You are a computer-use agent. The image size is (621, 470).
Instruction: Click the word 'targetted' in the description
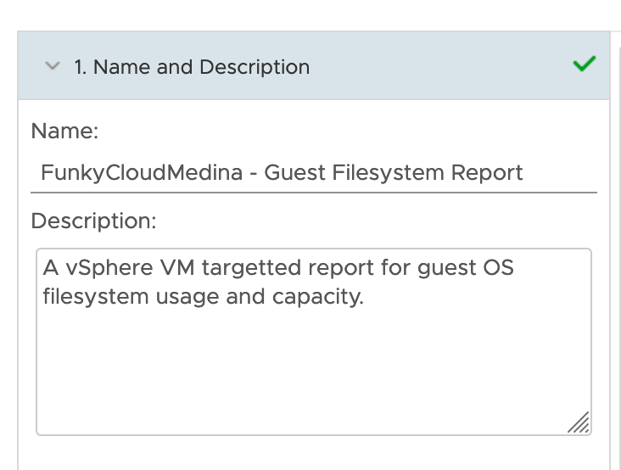(251, 267)
